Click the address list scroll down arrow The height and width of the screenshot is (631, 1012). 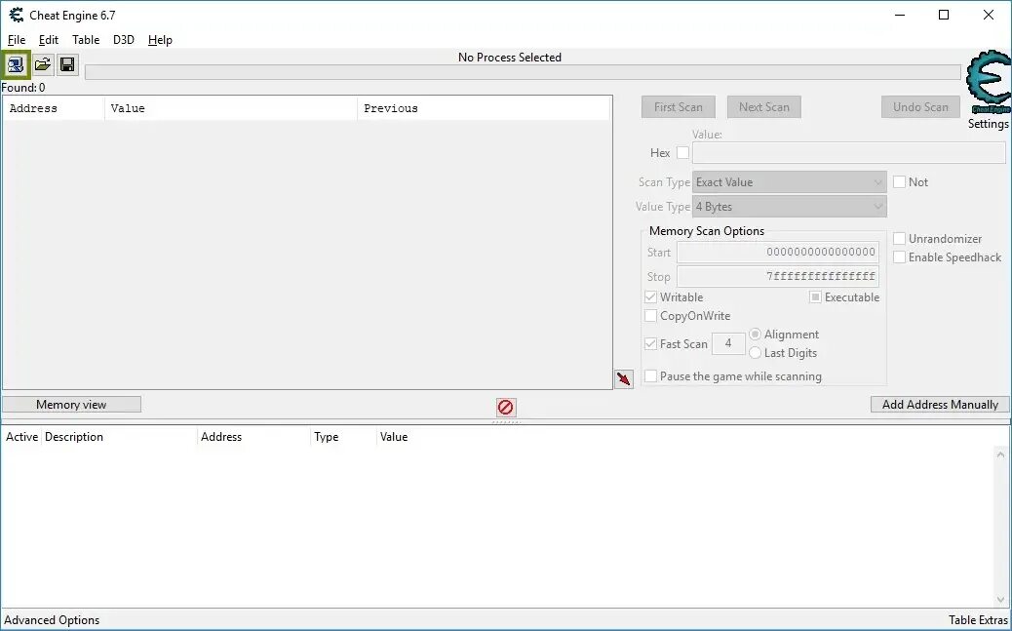click(1001, 600)
